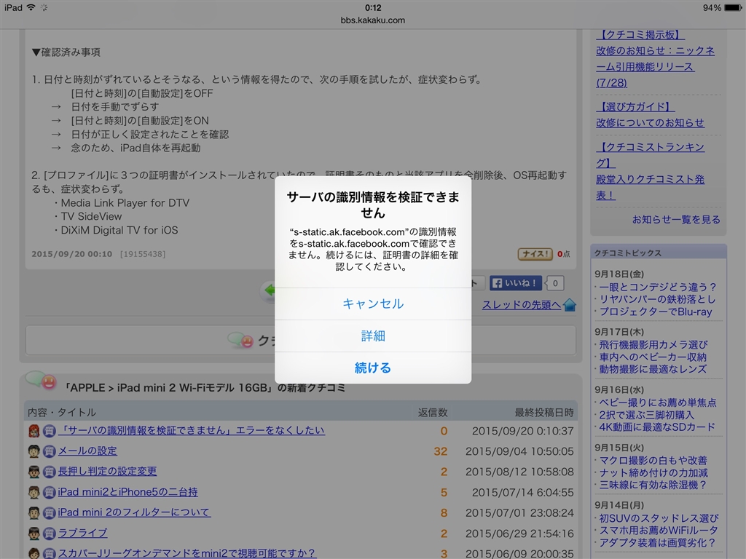
Task: Open thread iPad mini2とiPhone5の二台持
Action: click(127, 492)
